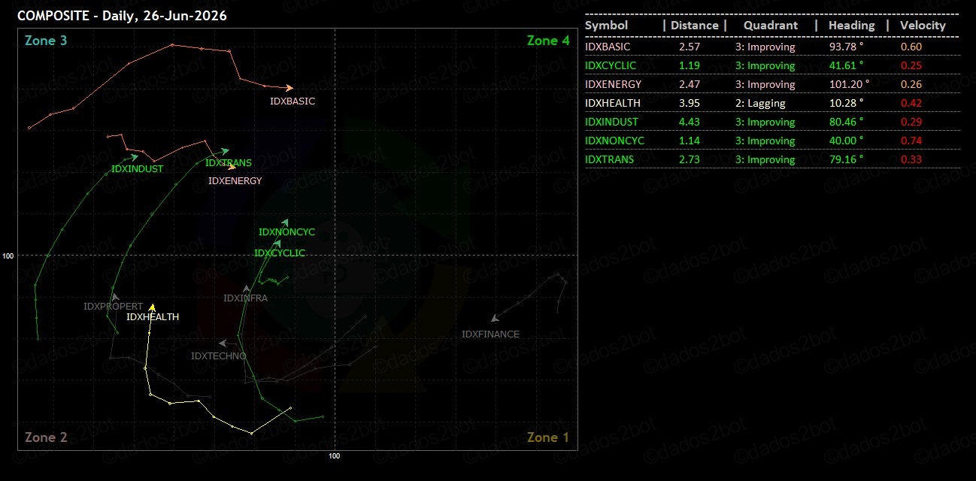Click the Zone 3 label
The width and height of the screenshot is (976, 481).
pos(46,41)
